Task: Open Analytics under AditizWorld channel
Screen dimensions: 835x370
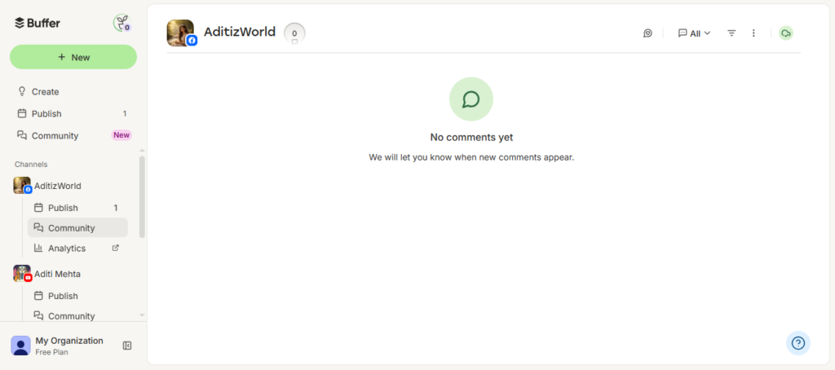Action: (77, 248)
